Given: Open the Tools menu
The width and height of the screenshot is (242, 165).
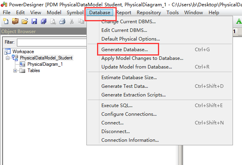Looking at the screenshot, I should (x=172, y=13).
